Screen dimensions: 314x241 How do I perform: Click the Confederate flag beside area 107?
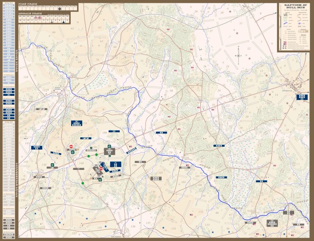[x=131, y=146]
